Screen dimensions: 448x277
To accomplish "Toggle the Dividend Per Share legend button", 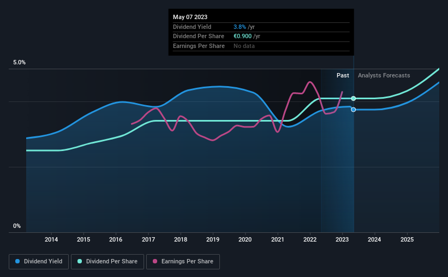I will pos(107,262).
